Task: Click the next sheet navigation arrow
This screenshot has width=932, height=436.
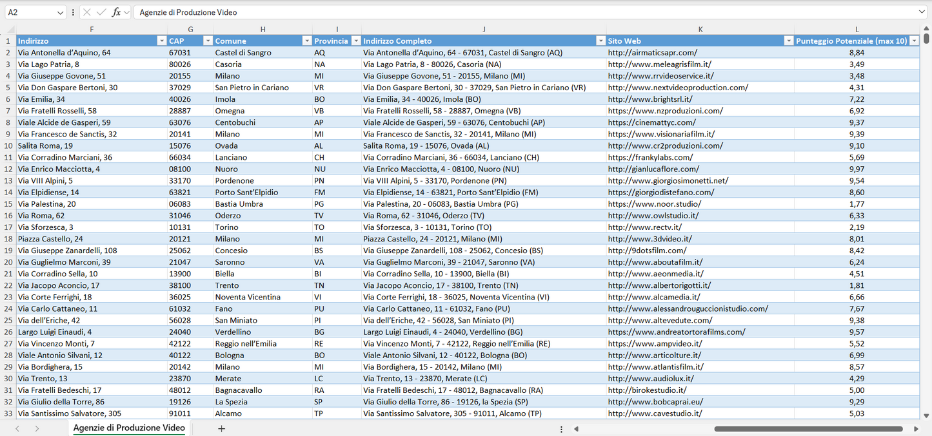Action: 37,428
